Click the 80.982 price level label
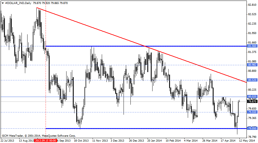Viewport: 258px width, 143px height. click(252, 65)
